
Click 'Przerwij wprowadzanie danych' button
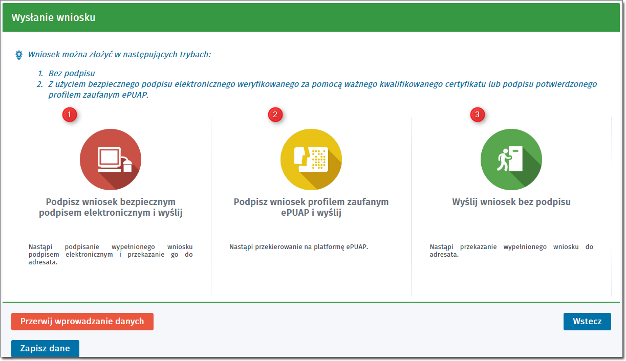82,322
